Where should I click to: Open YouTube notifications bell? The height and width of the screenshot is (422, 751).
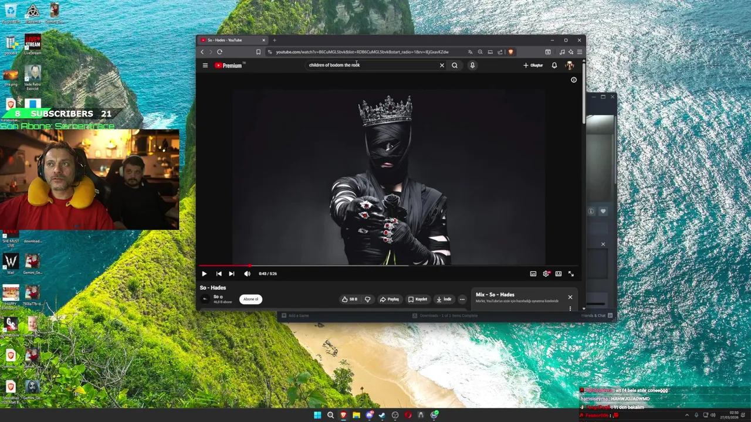click(554, 65)
